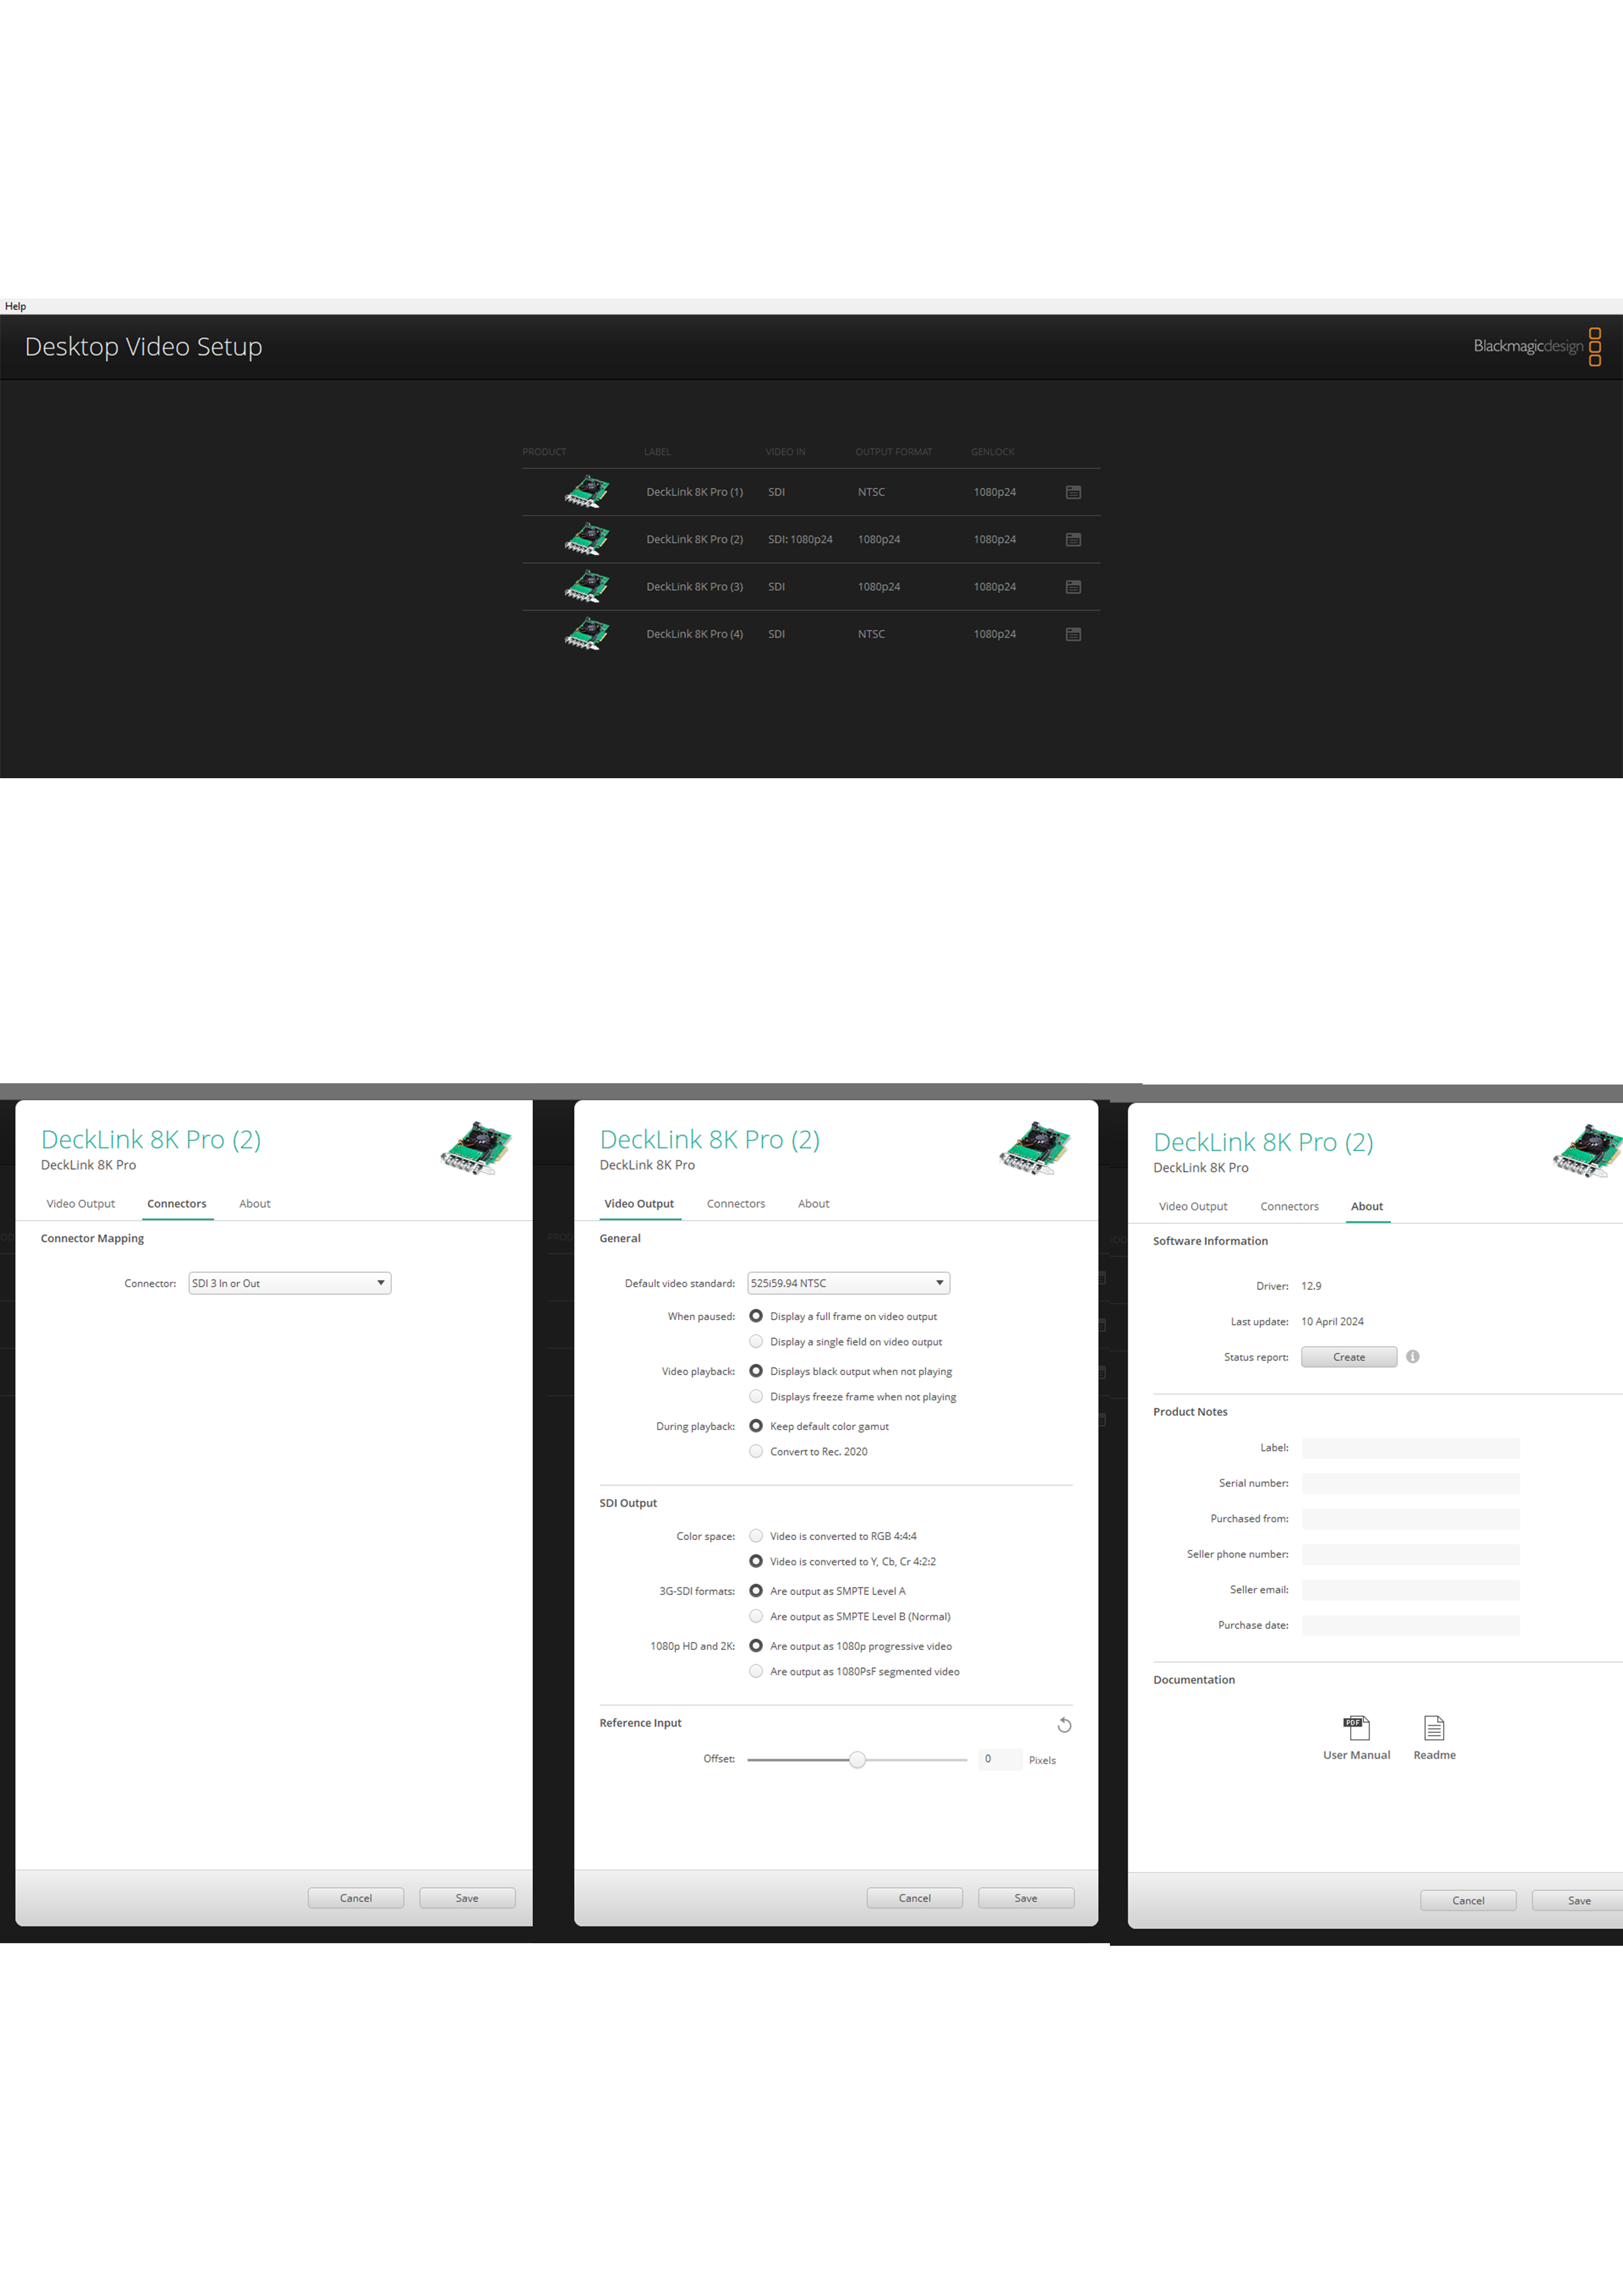The height and width of the screenshot is (2296, 1623).
Task: Click DeckLink 8K Pro (3) card thumbnail
Action: pyautogui.click(x=587, y=586)
